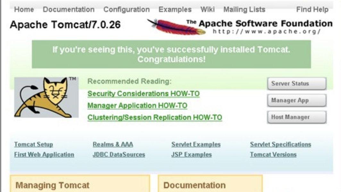This screenshot has height=192, width=341.
Task: Visit the Wiki navigation link
Action: pyautogui.click(x=207, y=10)
